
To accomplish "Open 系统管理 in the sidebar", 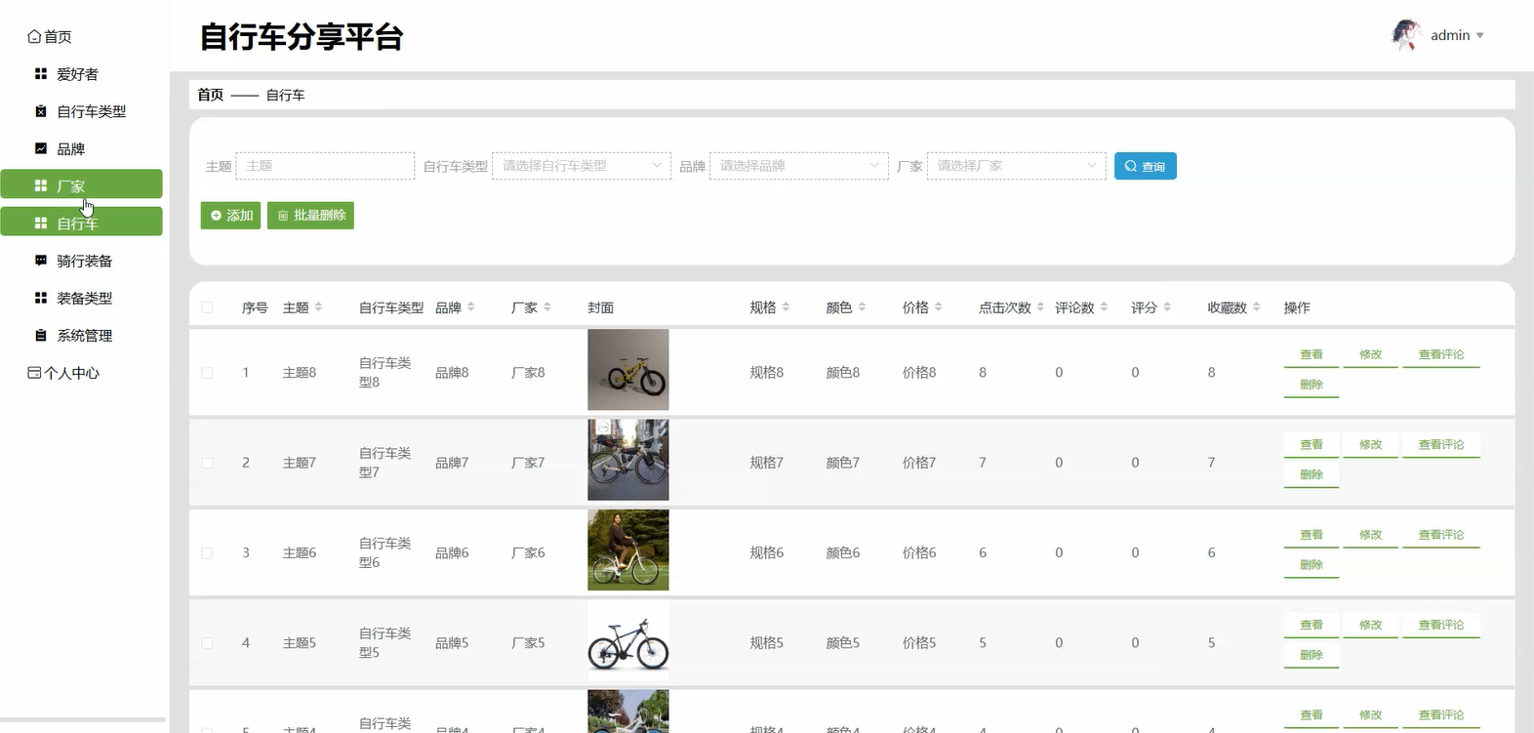I will [82, 335].
